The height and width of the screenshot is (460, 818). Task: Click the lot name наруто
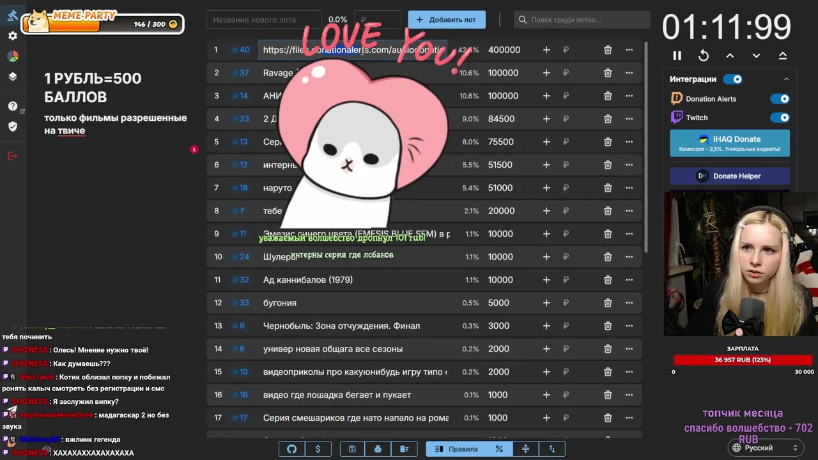pos(277,188)
